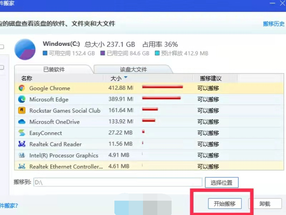Open the 该盘大文件 tab
The width and height of the screenshot is (286, 215).
133,70
